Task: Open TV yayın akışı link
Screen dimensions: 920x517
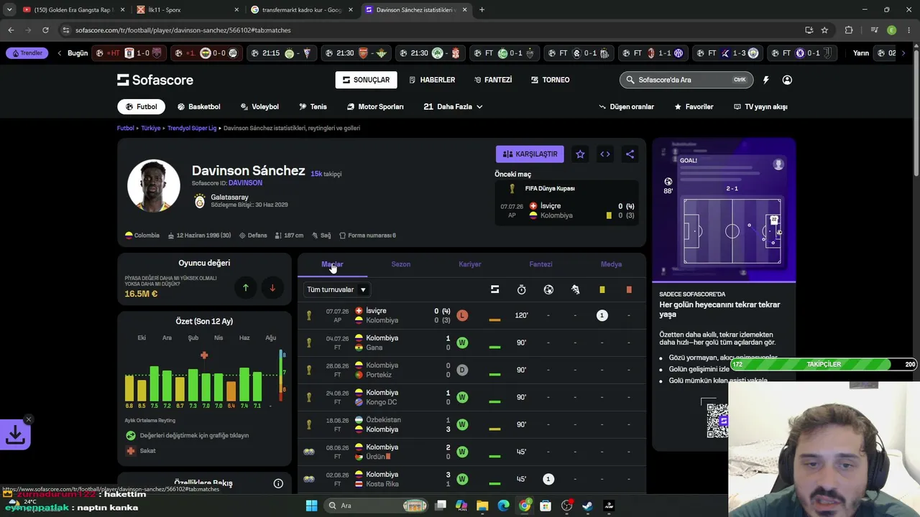Action: [x=760, y=107]
